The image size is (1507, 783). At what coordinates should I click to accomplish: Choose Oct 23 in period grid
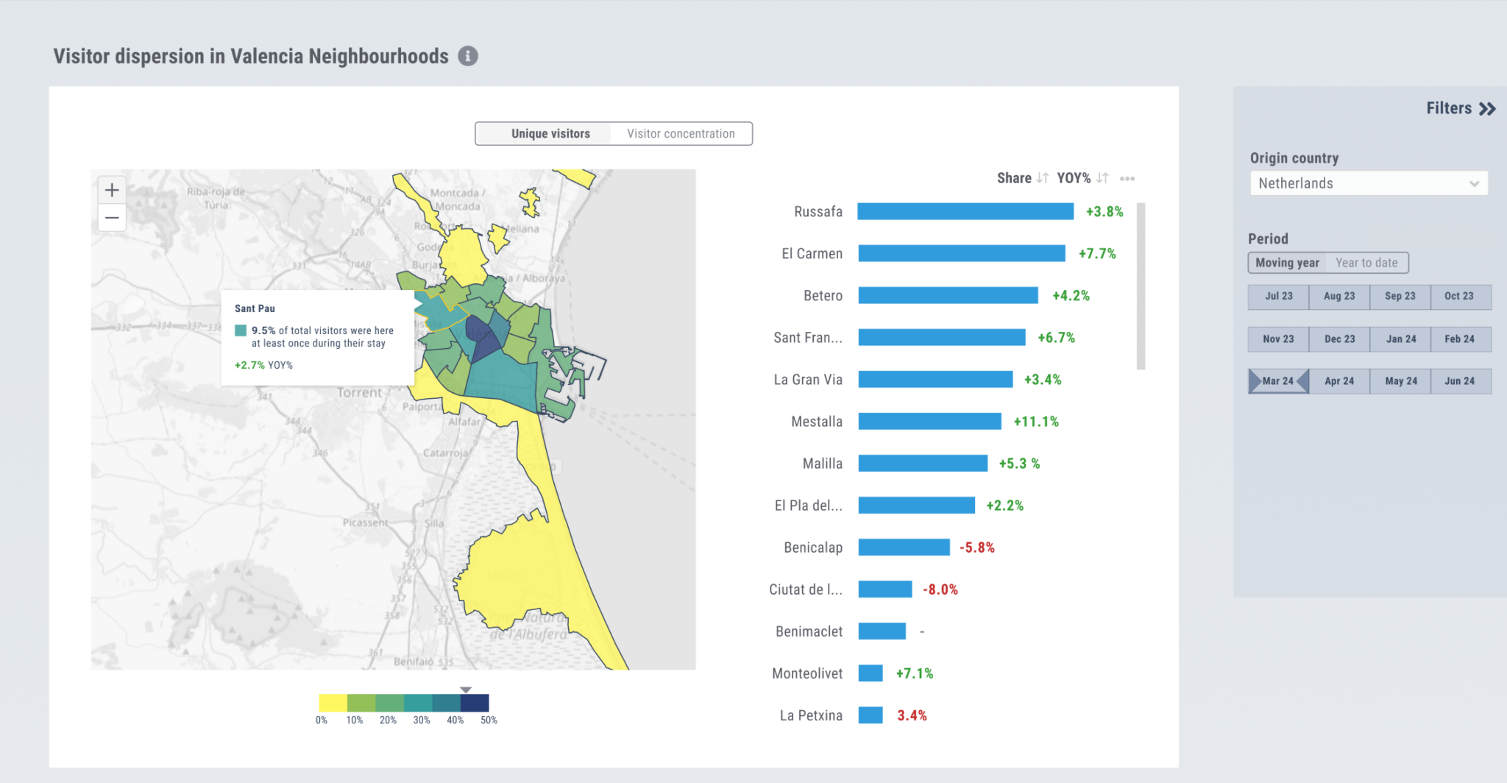click(x=1461, y=297)
